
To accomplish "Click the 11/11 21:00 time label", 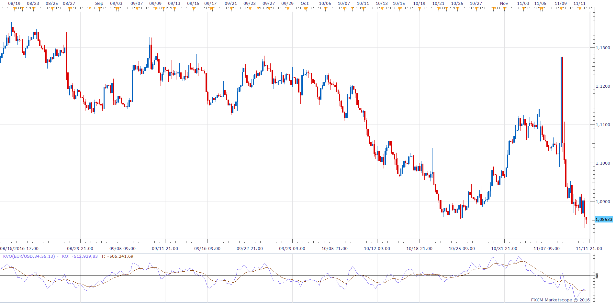I will (x=589, y=248).
